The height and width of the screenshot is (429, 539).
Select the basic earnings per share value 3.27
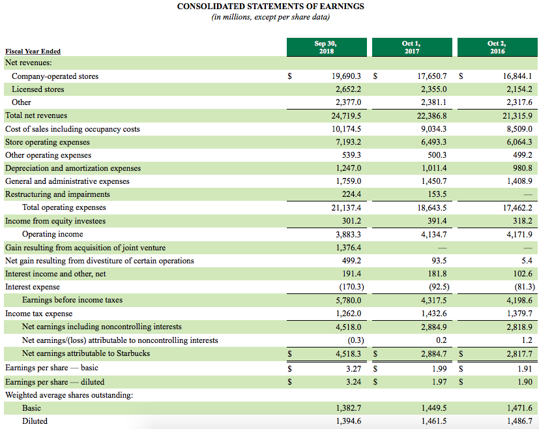(x=353, y=368)
